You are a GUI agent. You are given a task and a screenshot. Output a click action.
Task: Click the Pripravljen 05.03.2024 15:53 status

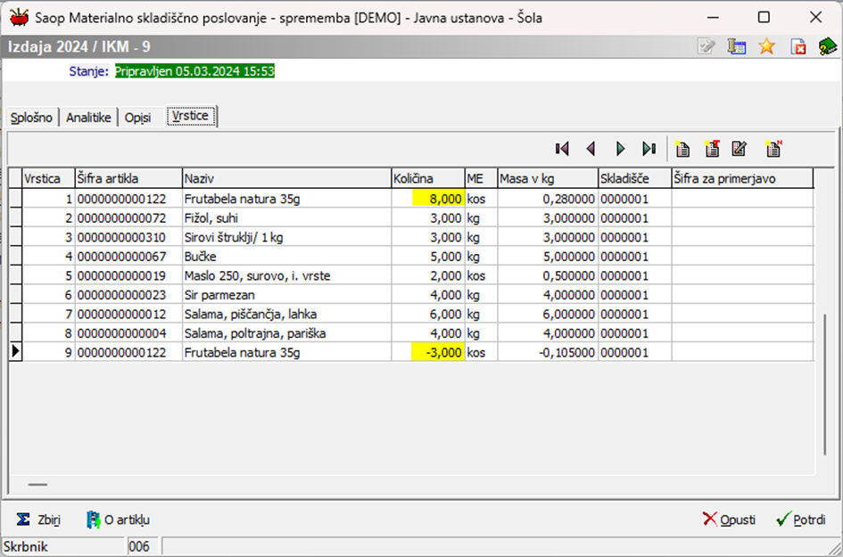point(194,71)
